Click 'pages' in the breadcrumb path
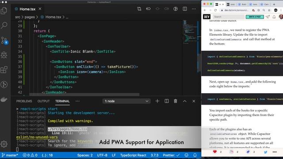 point(30,17)
